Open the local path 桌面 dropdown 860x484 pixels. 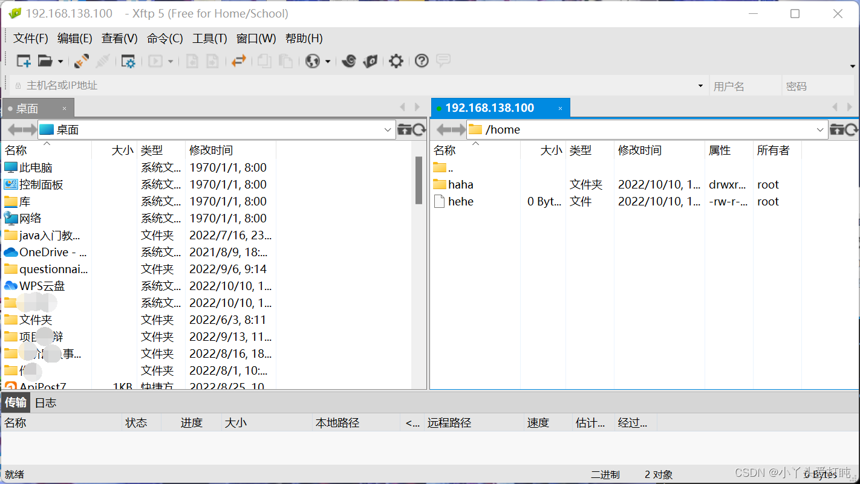[x=388, y=130]
